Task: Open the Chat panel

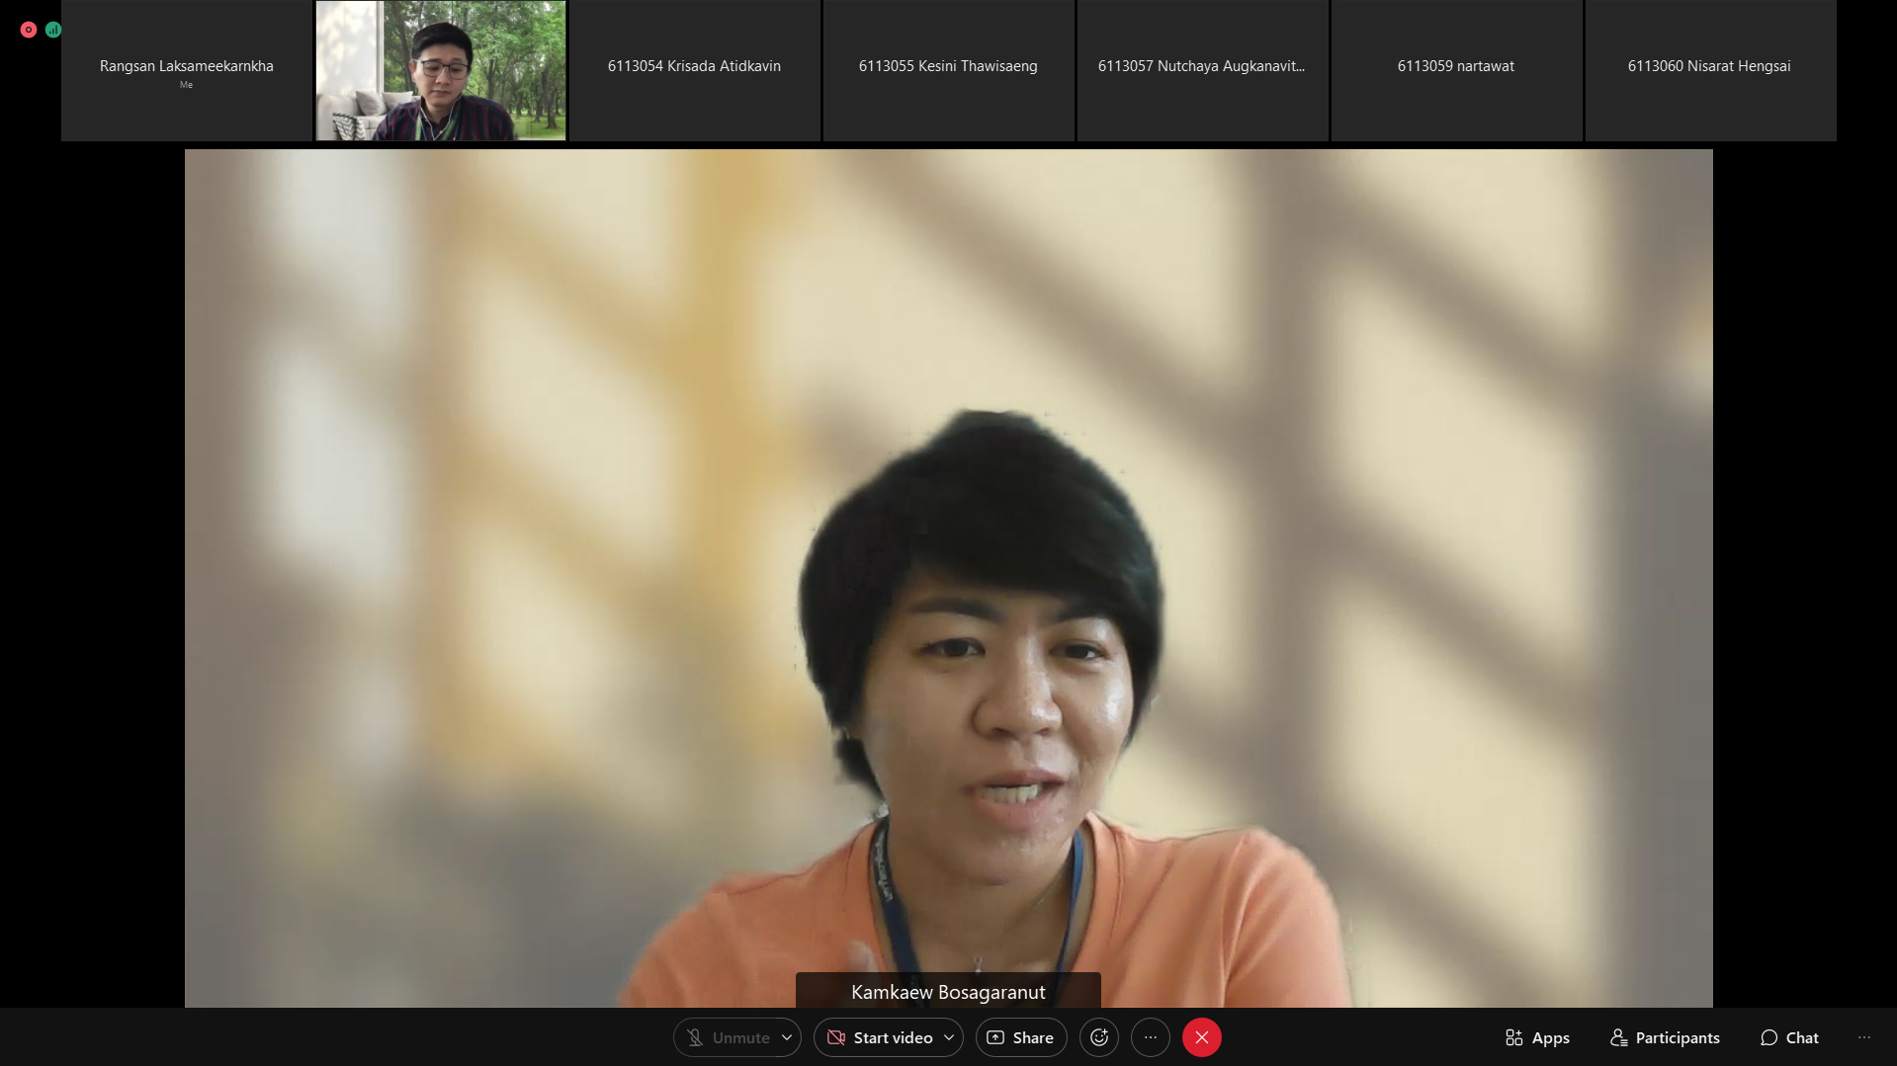Action: point(1788,1037)
